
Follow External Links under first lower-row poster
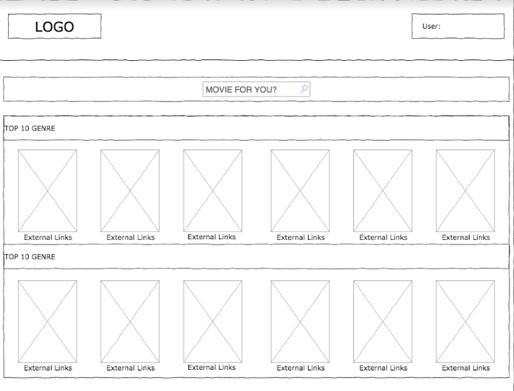point(48,368)
